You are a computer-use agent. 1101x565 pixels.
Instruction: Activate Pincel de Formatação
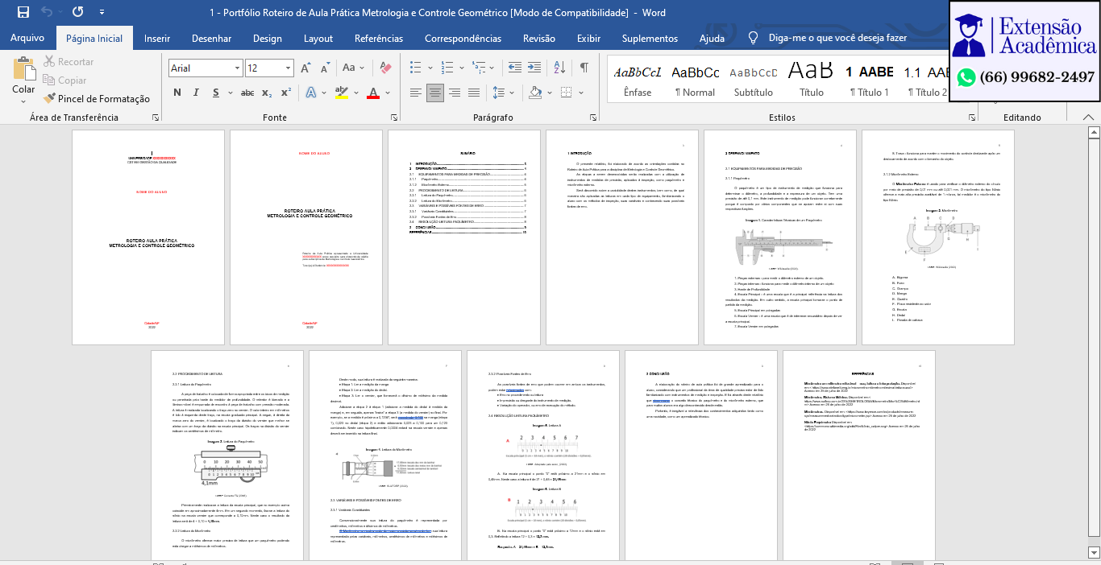click(x=97, y=99)
